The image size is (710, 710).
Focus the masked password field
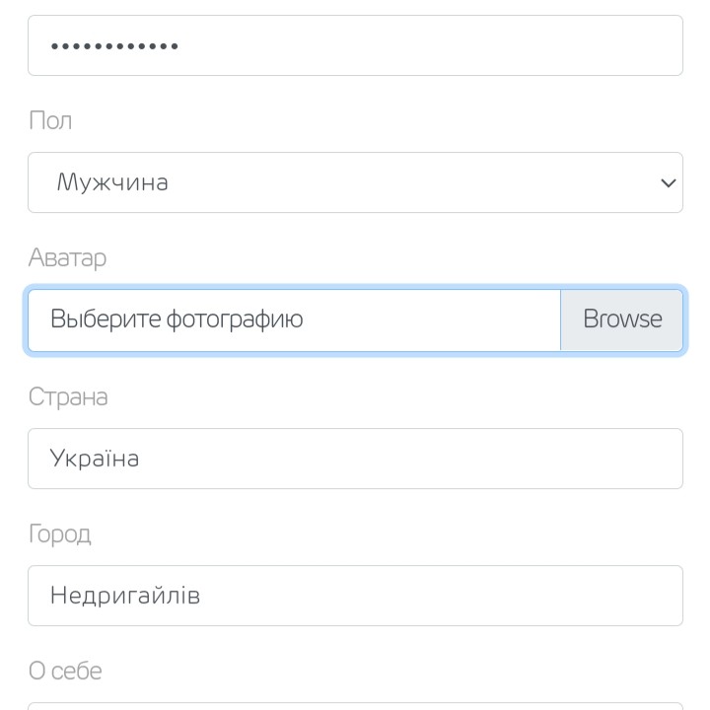355,45
